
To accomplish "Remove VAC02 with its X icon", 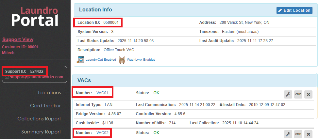I will [308, 134].
